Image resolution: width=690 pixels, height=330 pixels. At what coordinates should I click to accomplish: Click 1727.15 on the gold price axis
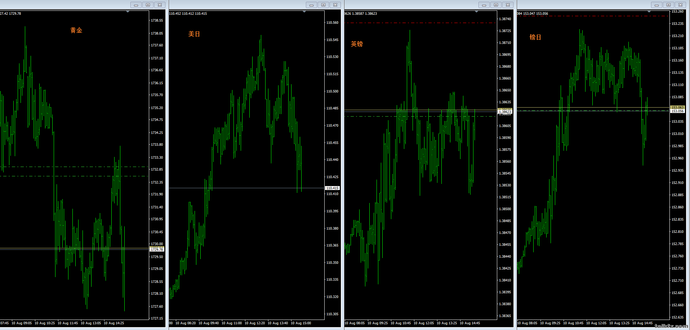pos(157,318)
